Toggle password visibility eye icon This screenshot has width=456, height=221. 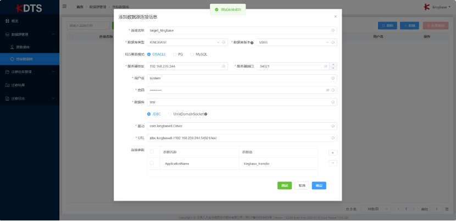(327, 90)
